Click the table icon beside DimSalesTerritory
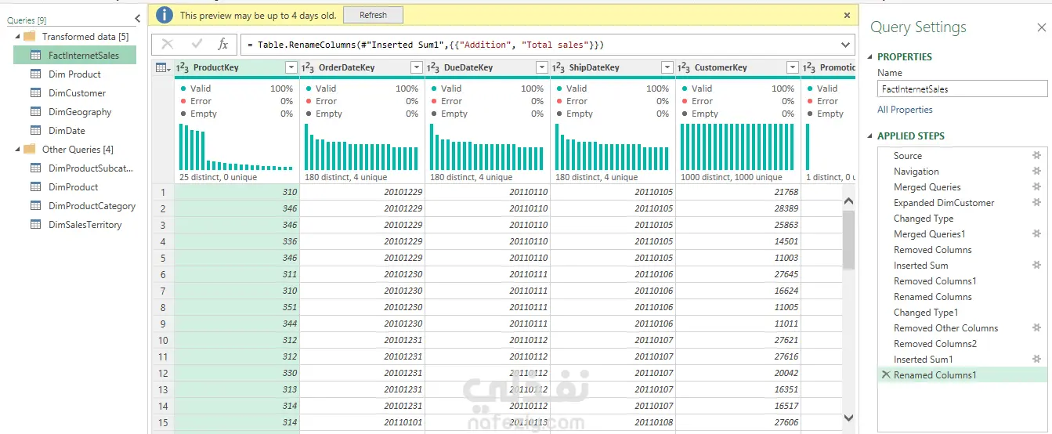 click(35, 225)
